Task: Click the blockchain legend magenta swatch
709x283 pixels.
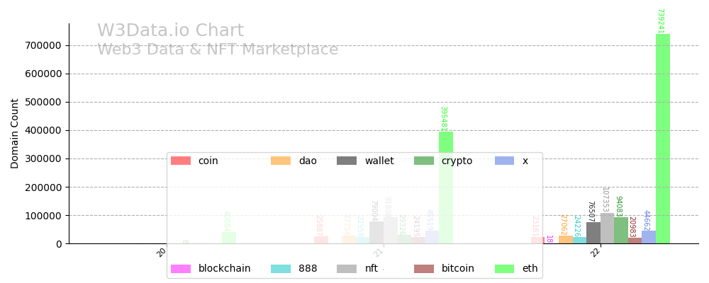Action: click(181, 269)
